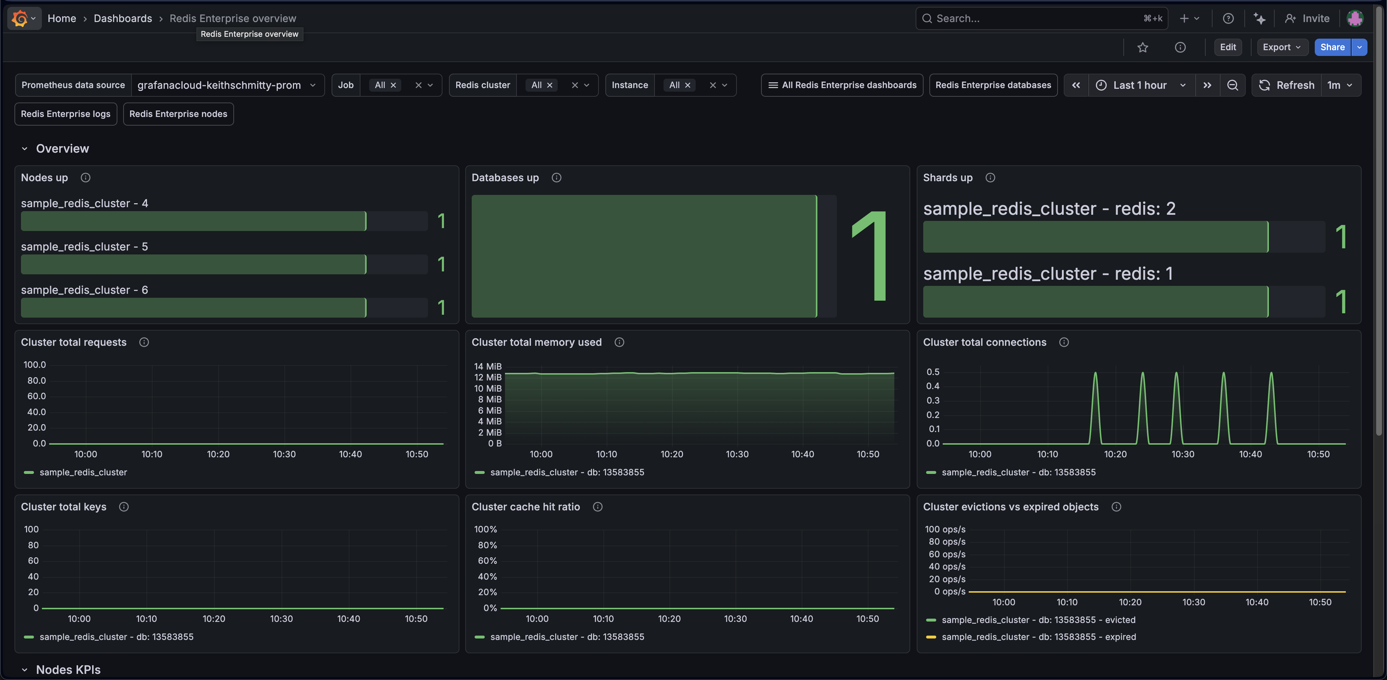Expand the Job filter dropdown chevron
Image resolution: width=1387 pixels, height=680 pixels.
(430, 85)
